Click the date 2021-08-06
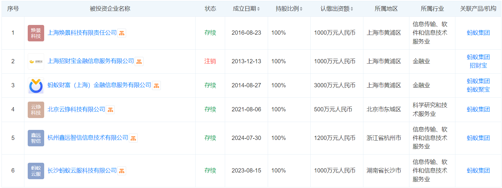 coord(246,110)
